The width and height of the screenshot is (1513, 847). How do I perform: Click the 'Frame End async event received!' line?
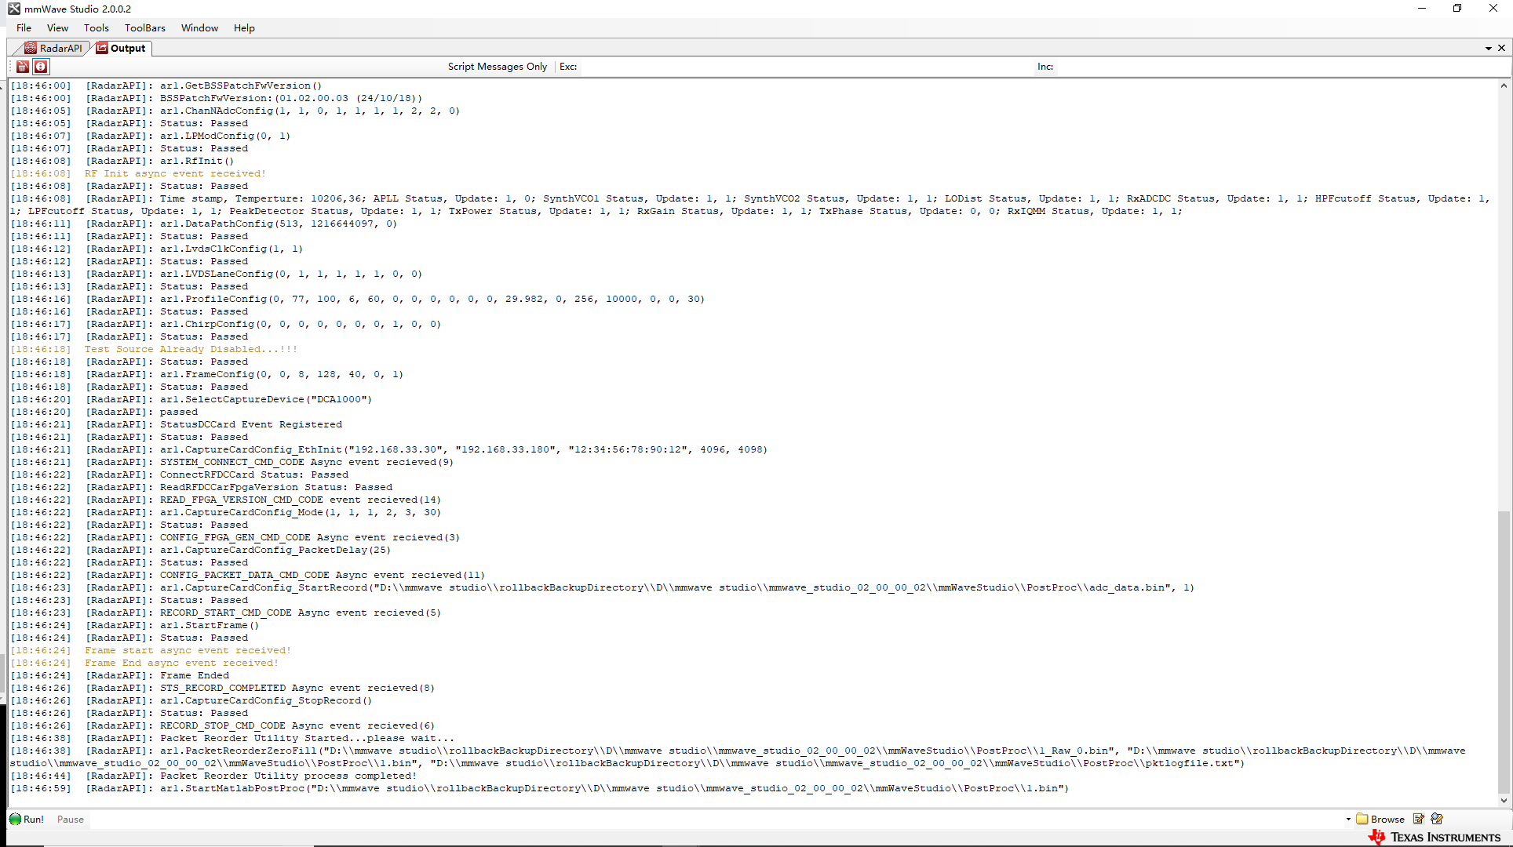pos(181,663)
